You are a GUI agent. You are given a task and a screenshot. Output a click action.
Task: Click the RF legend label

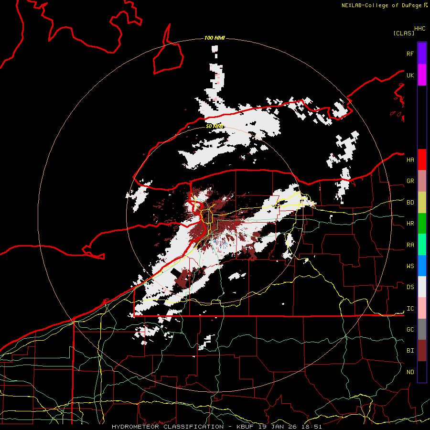pos(410,54)
